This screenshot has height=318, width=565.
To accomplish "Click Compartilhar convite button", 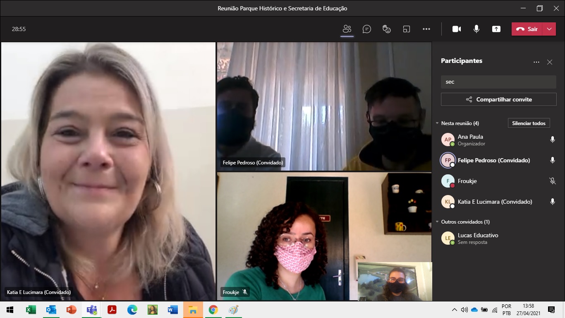I will [498, 99].
